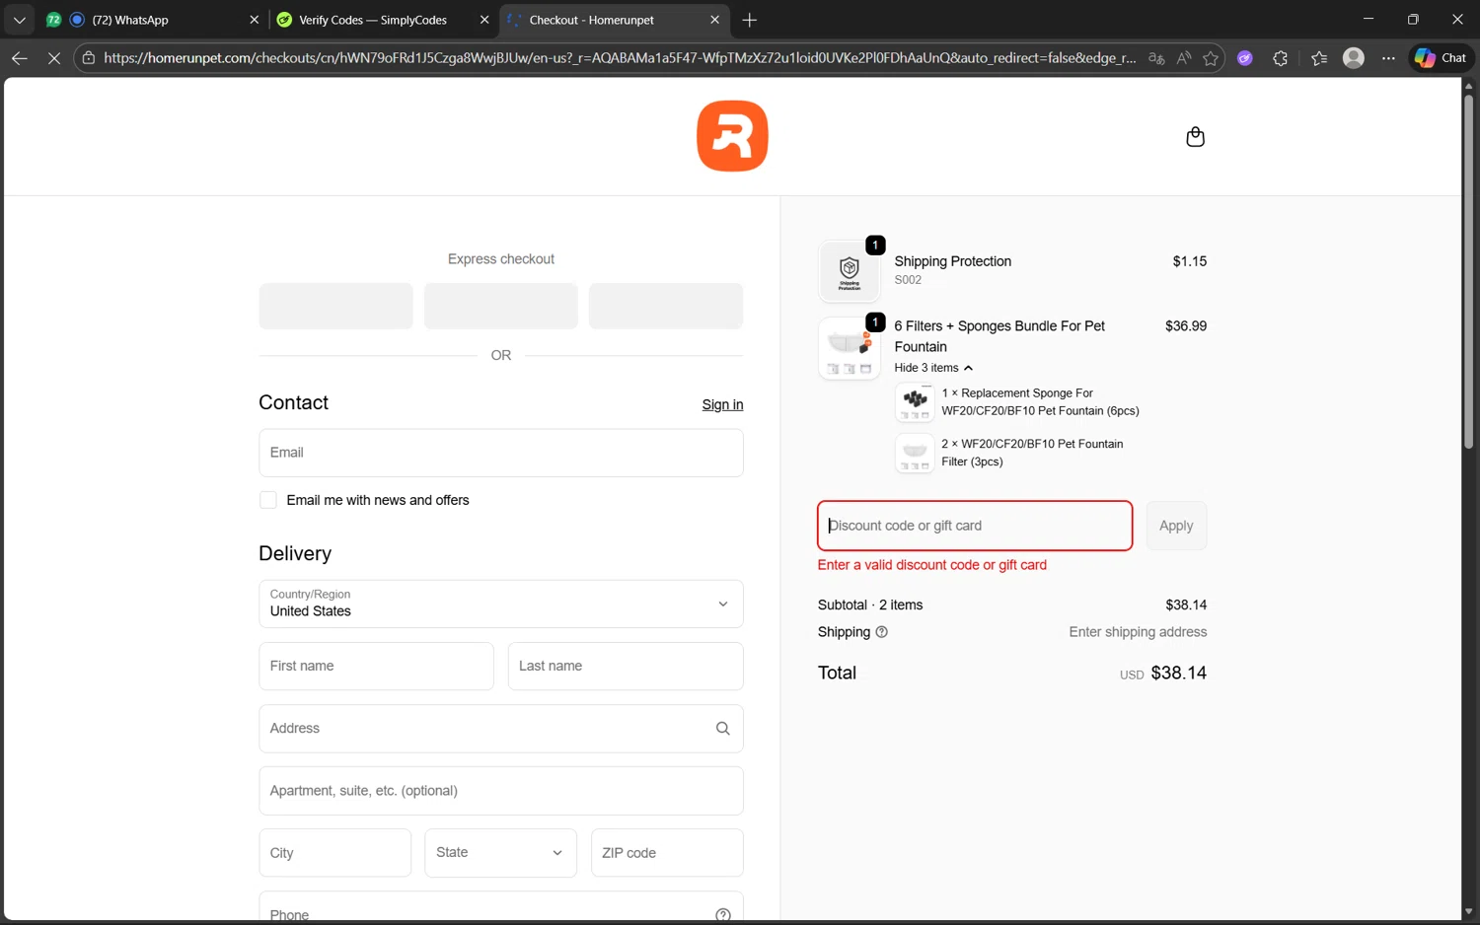
Task: Focus the ZIP code field
Action: click(667, 853)
